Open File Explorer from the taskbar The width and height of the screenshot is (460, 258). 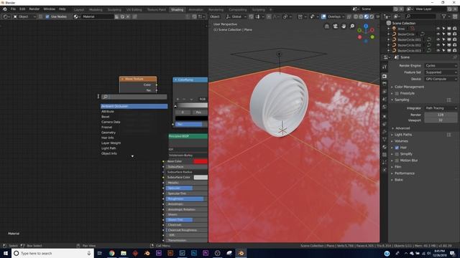click(124, 253)
